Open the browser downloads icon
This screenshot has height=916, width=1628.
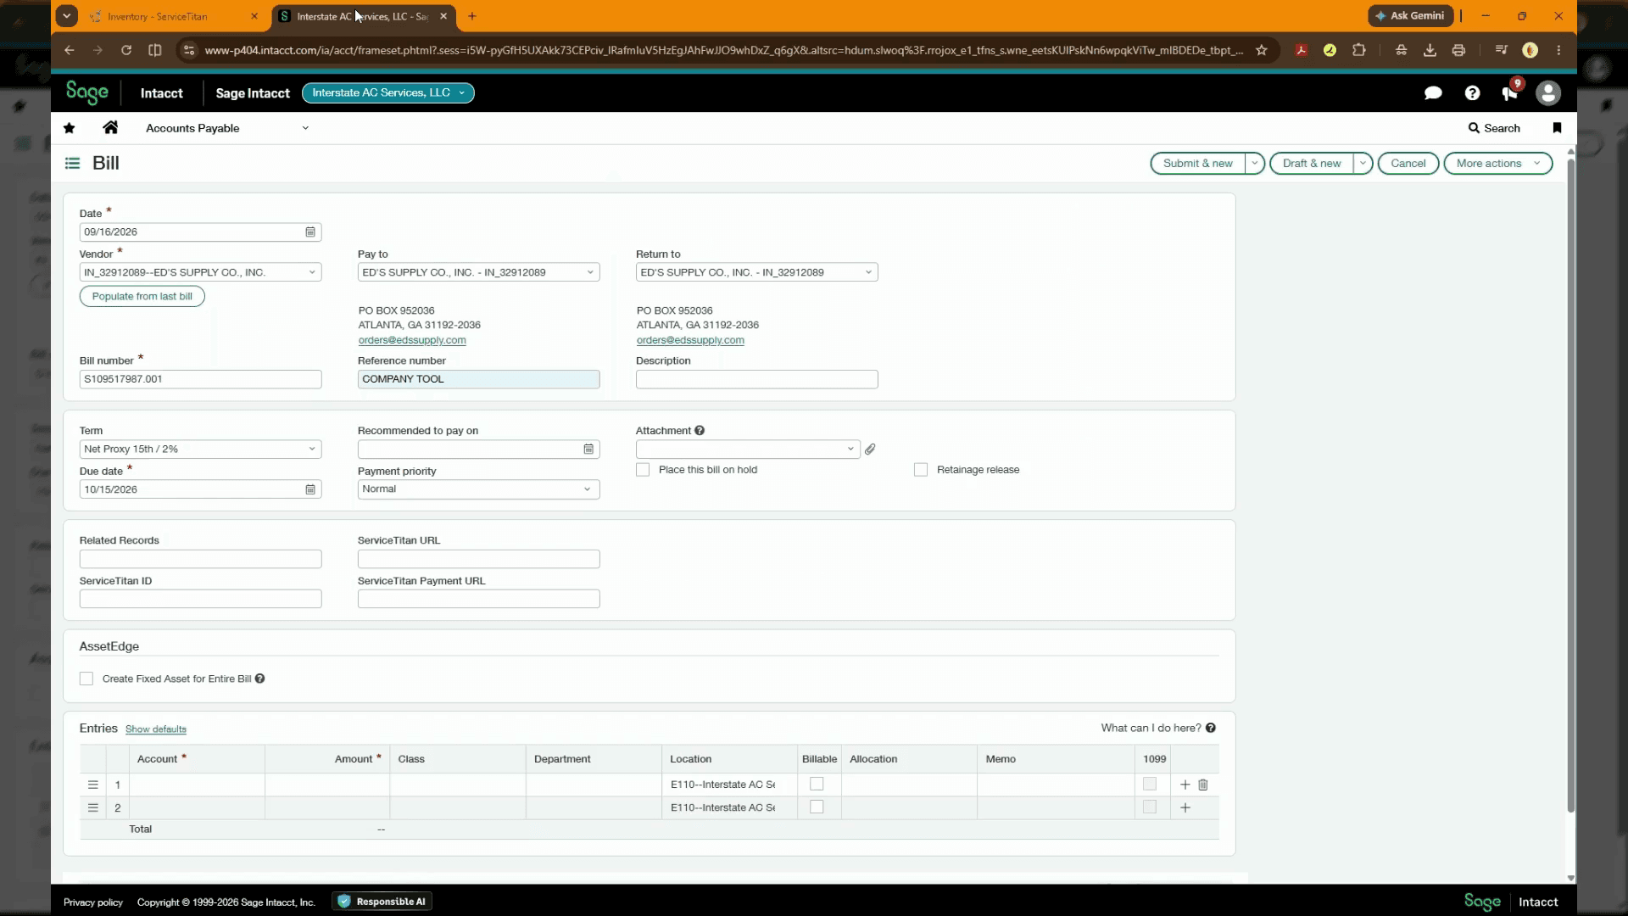[x=1430, y=50]
